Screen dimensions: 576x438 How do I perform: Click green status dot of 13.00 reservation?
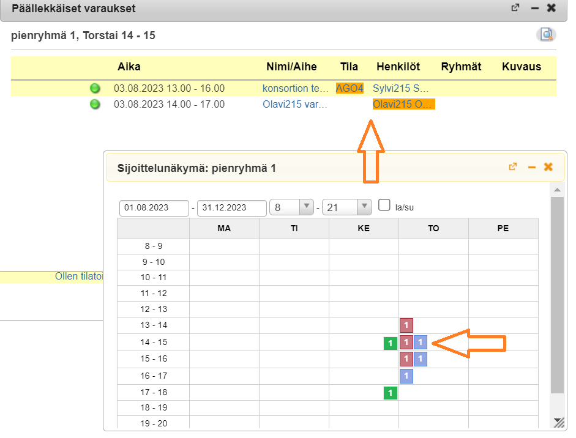pyautogui.click(x=95, y=88)
